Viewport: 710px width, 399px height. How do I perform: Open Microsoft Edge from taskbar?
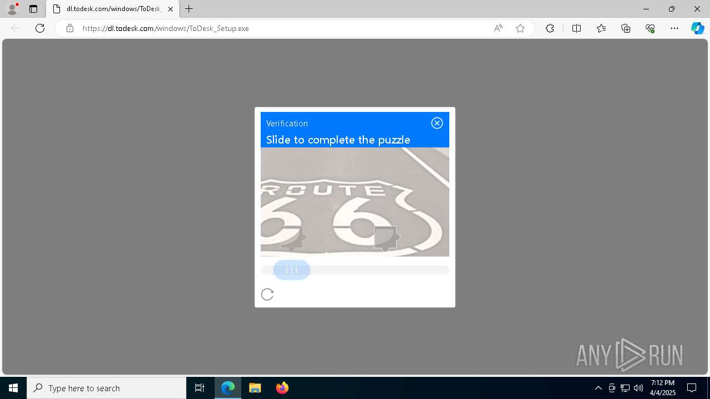point(228,388)
